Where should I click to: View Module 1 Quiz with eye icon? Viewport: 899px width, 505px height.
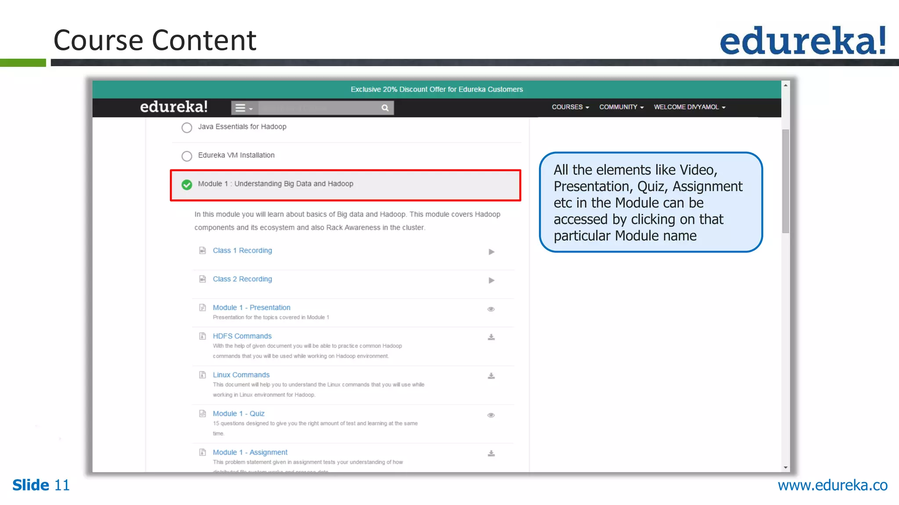pos(491,415)
